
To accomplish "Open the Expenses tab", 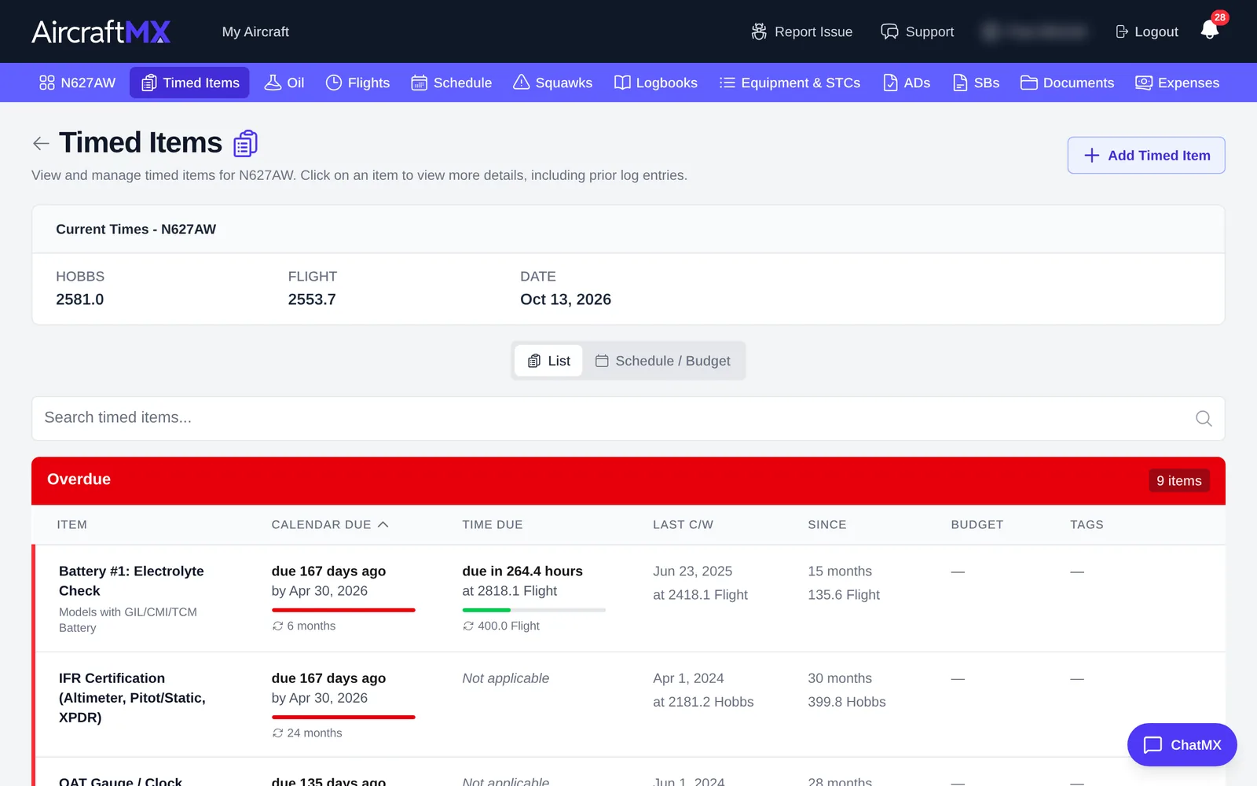I will tap(1178, 83).
